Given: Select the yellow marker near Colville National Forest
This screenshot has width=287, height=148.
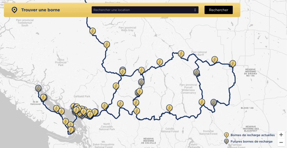Looking at the screenshot, I should click(x=169, y=108).
